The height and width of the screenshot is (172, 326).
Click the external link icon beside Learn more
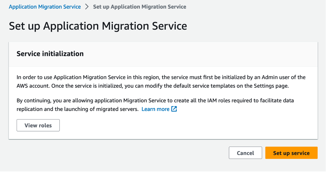[x=174, y=109]
